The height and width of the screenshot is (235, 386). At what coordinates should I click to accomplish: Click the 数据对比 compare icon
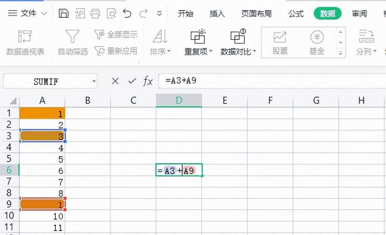coord(238,36)
